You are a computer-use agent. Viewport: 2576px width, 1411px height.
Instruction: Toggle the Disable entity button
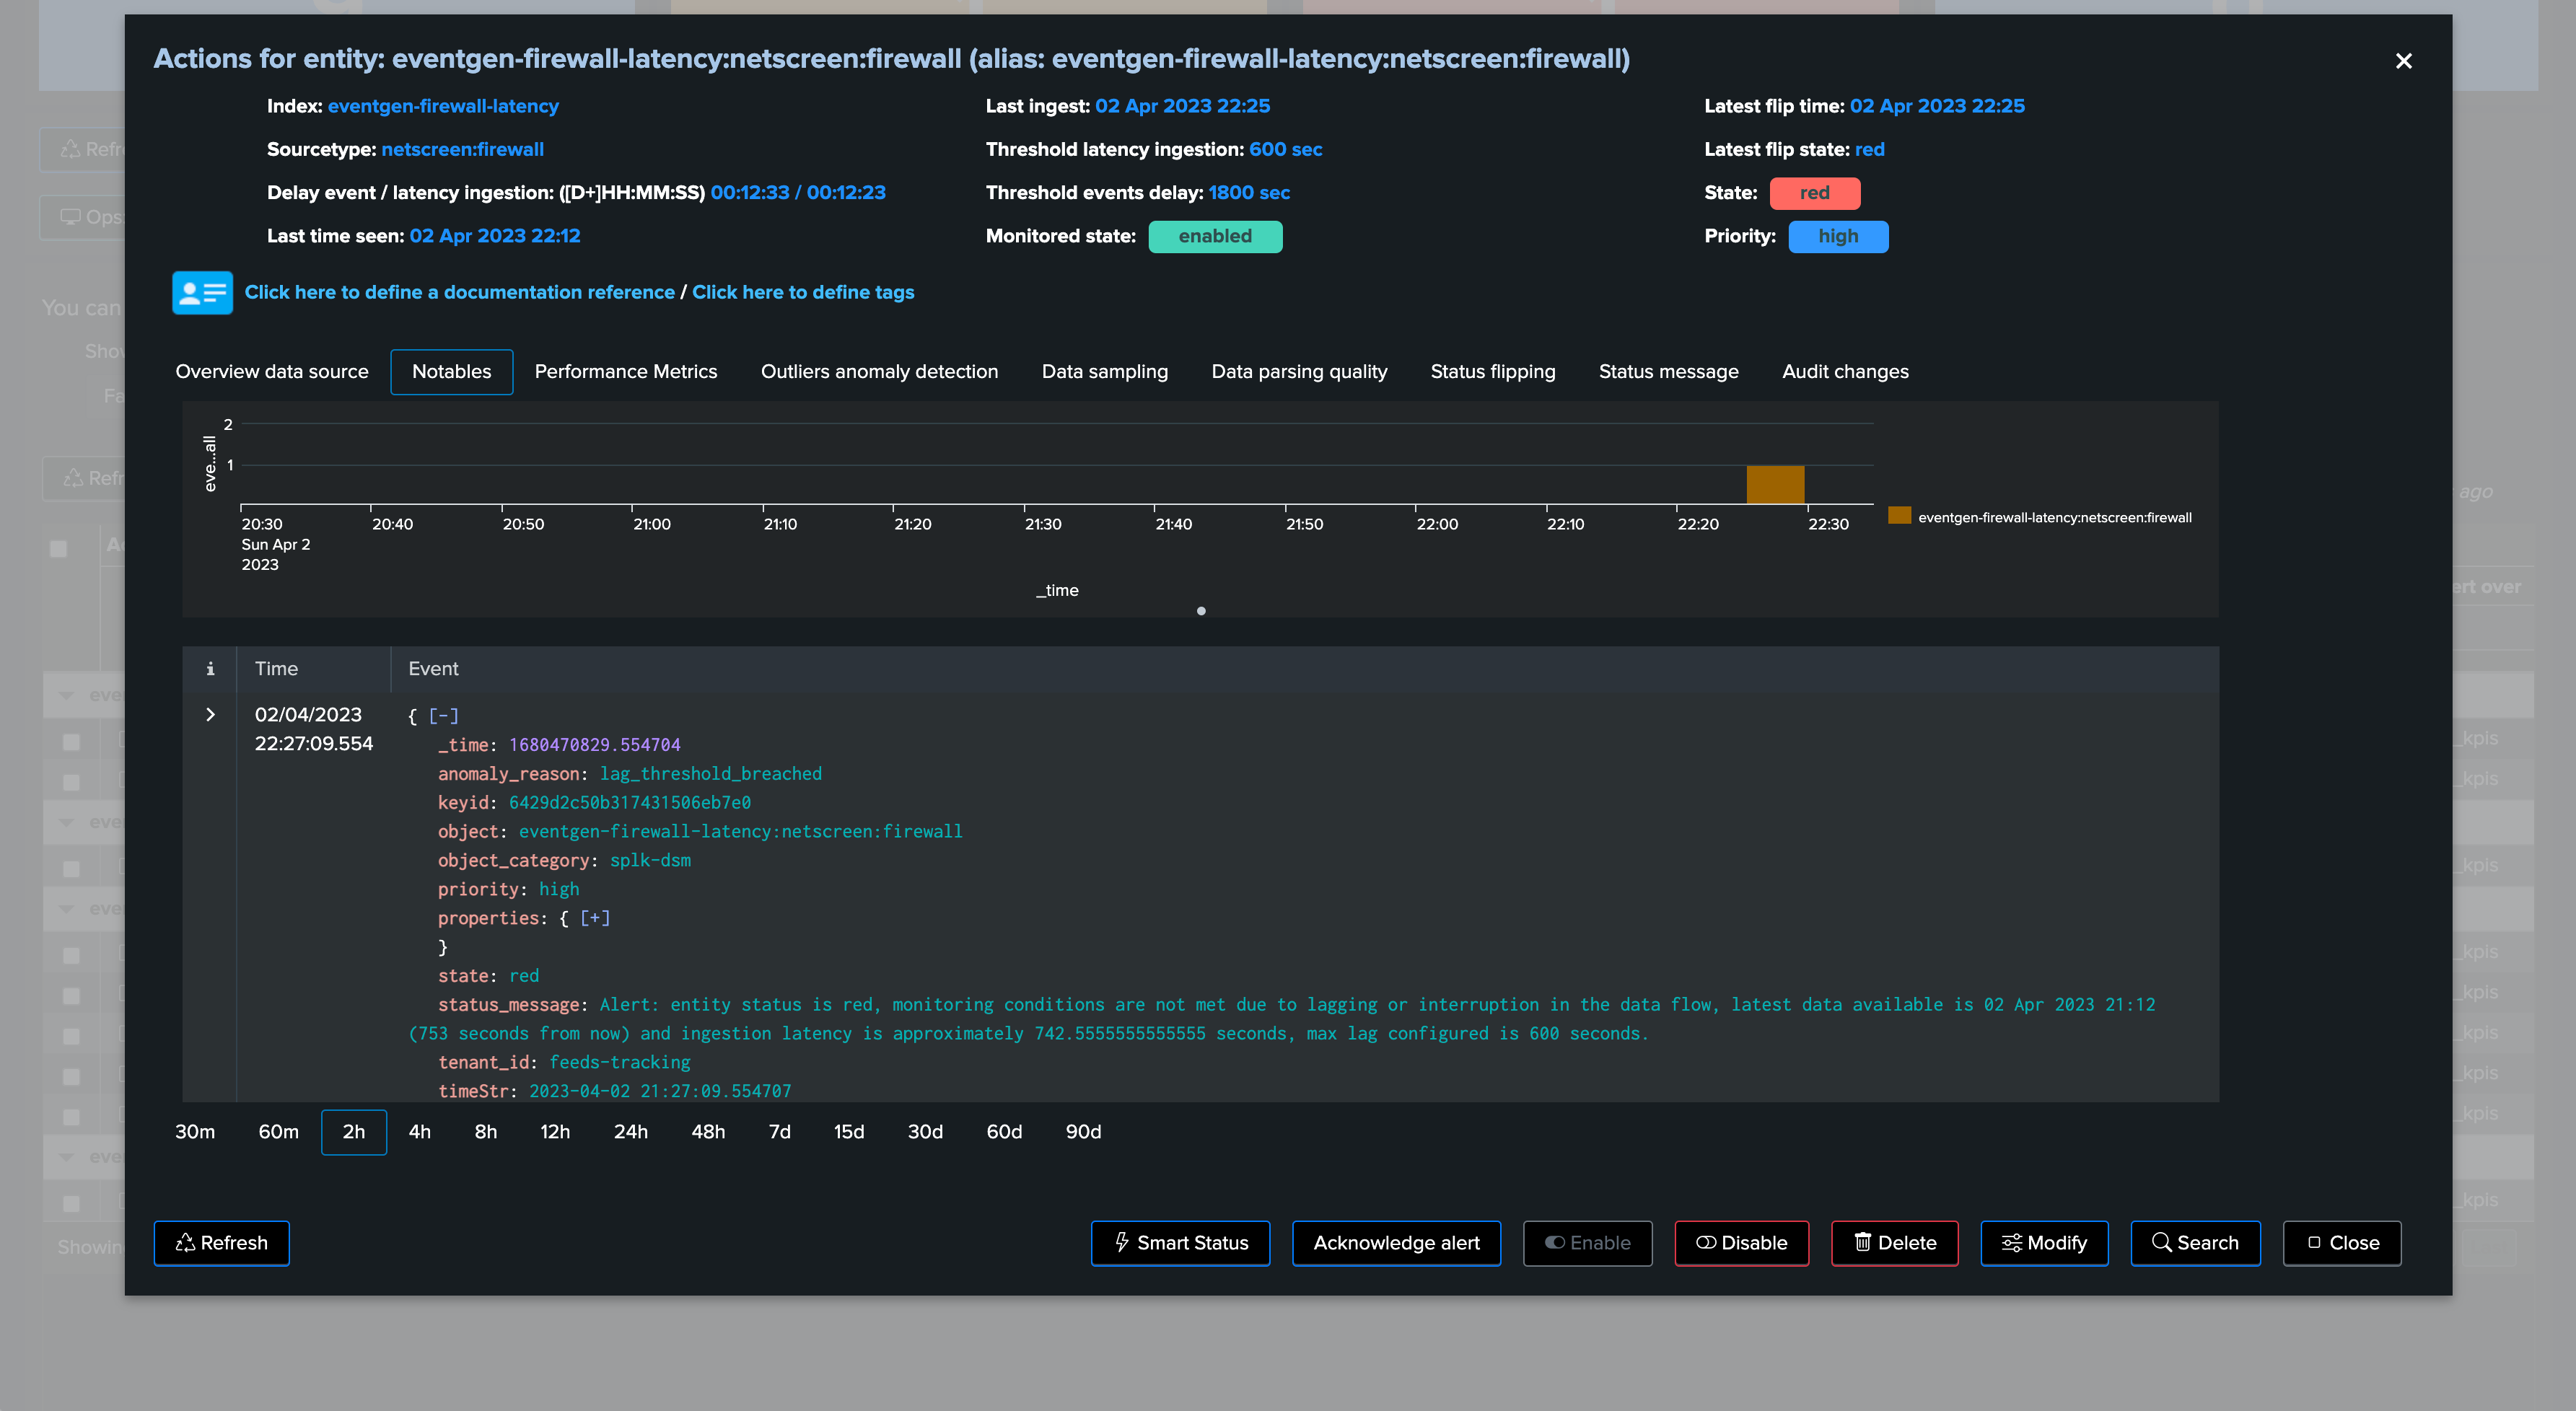pos(1741,1242)
